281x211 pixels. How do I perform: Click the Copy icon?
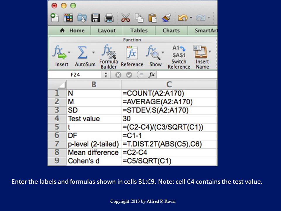139,18
